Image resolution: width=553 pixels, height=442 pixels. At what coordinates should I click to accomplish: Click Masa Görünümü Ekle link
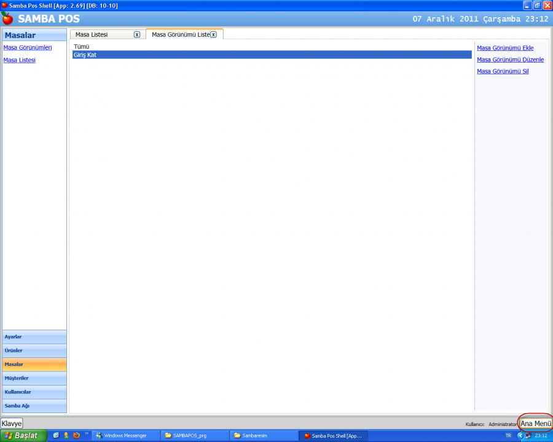pyautogui.click(x=505, y=48)
